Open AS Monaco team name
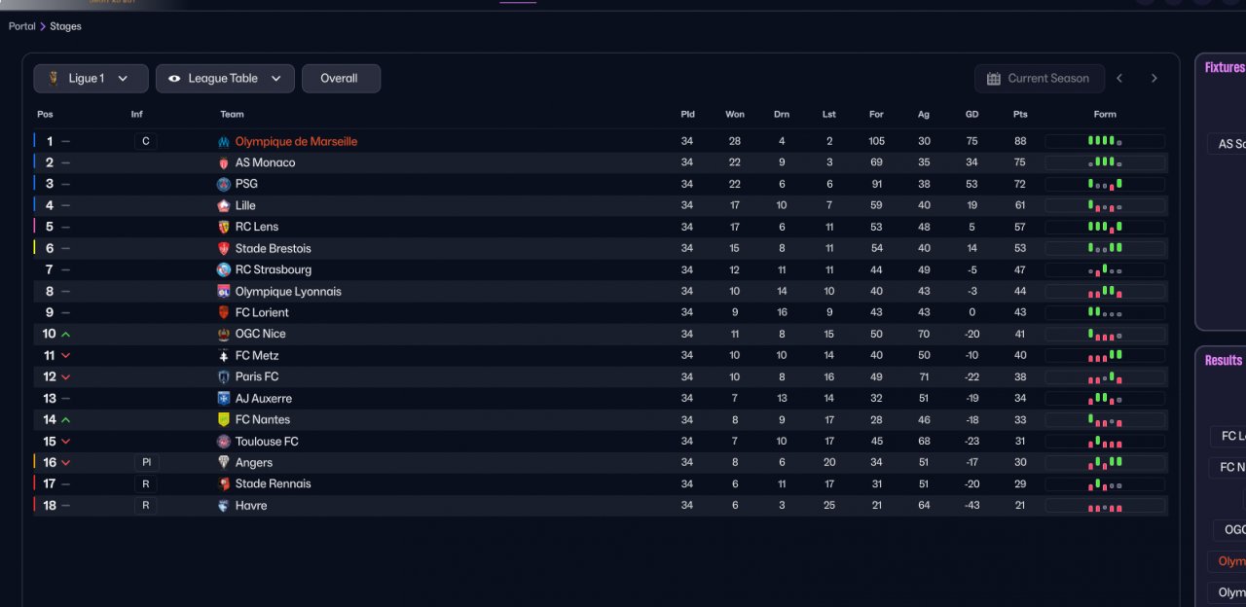 point(265,163)
